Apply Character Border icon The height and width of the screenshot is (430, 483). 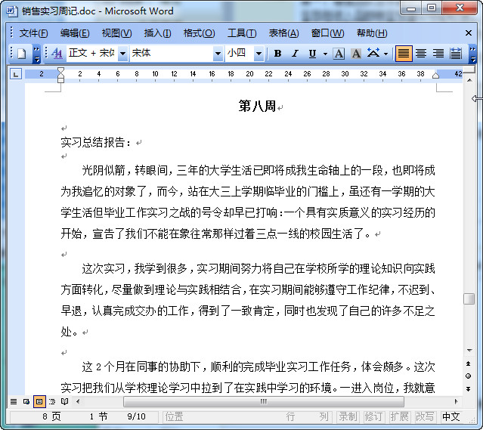tap(339, 54)
